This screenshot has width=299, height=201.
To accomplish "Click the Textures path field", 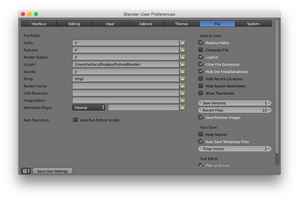I will point(126,50).
